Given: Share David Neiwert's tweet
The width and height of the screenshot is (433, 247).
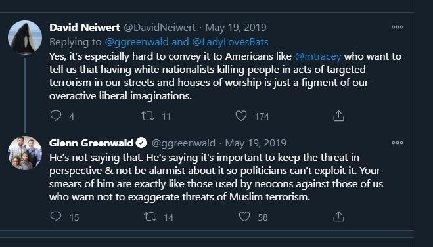Looking at the screenshot, I should [x=338, y=116].
